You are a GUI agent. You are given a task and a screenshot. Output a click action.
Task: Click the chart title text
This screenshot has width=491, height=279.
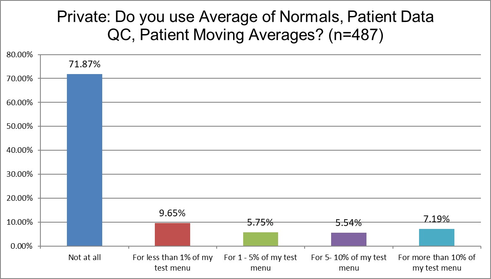245,27
